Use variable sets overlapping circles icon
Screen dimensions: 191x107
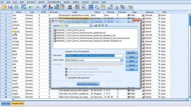[116, 7]
